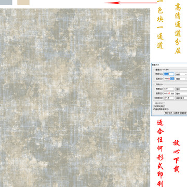Click the pixel width input field
The width and height of the screenshot is (187, 187).
(x=169, y=74)
